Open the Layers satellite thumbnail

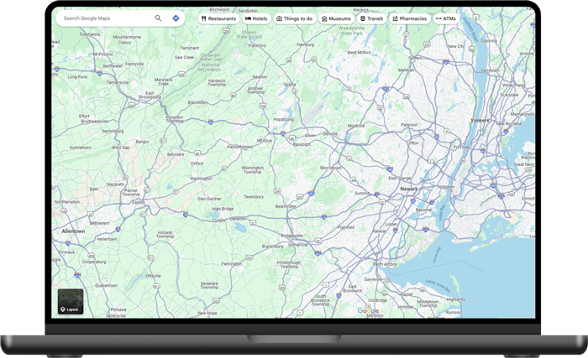(x=71, y=302)
